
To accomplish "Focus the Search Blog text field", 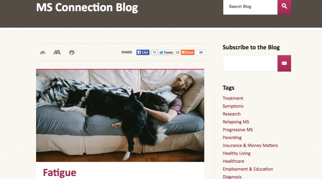I will click(x=250, y=7).
